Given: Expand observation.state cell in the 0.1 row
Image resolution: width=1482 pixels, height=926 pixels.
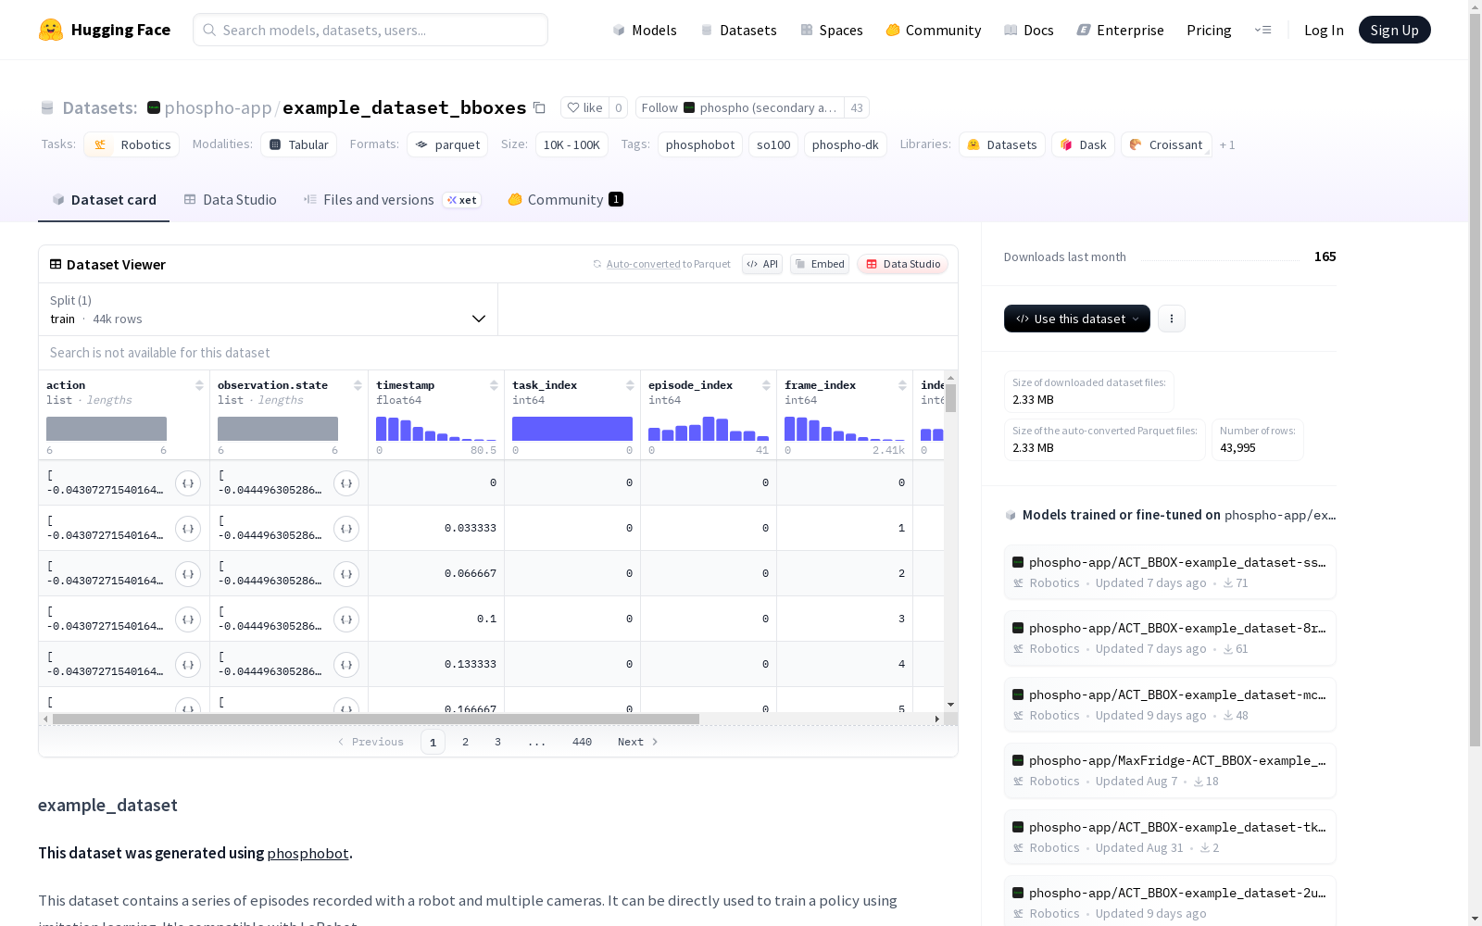Looking at the screenshot, I should 346,619.
